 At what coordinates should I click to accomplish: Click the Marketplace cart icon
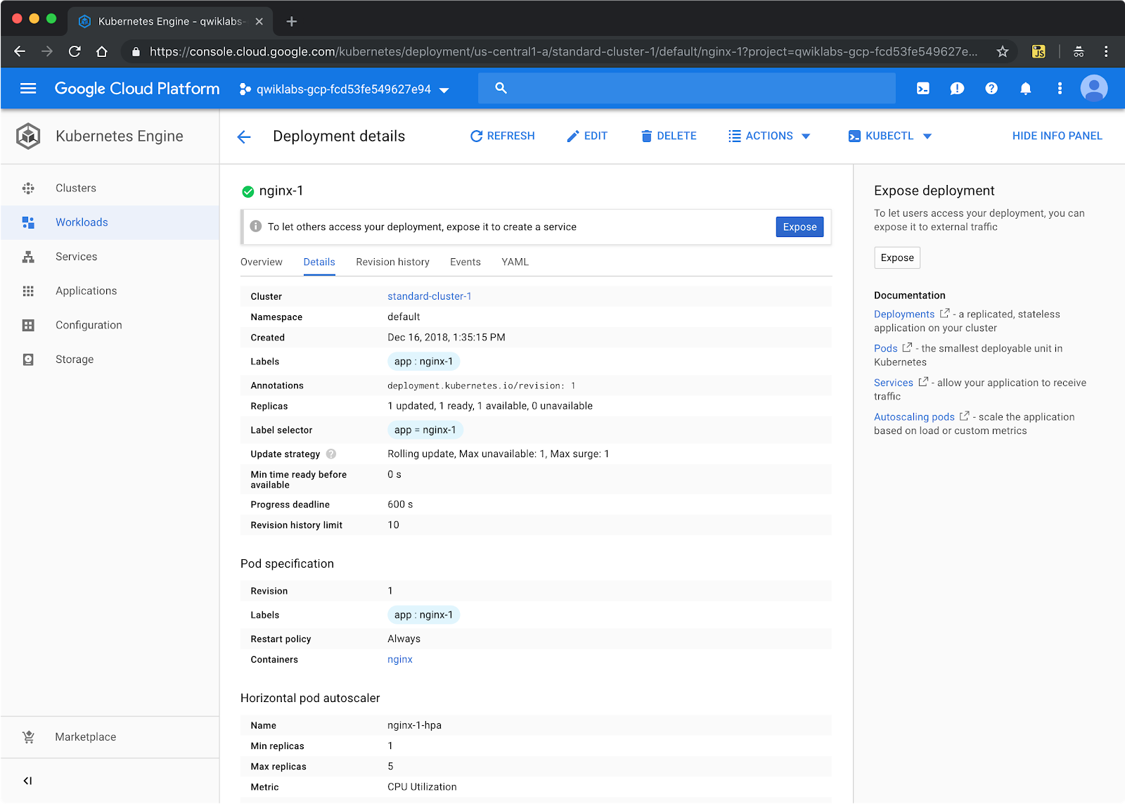tap(28, 737)
